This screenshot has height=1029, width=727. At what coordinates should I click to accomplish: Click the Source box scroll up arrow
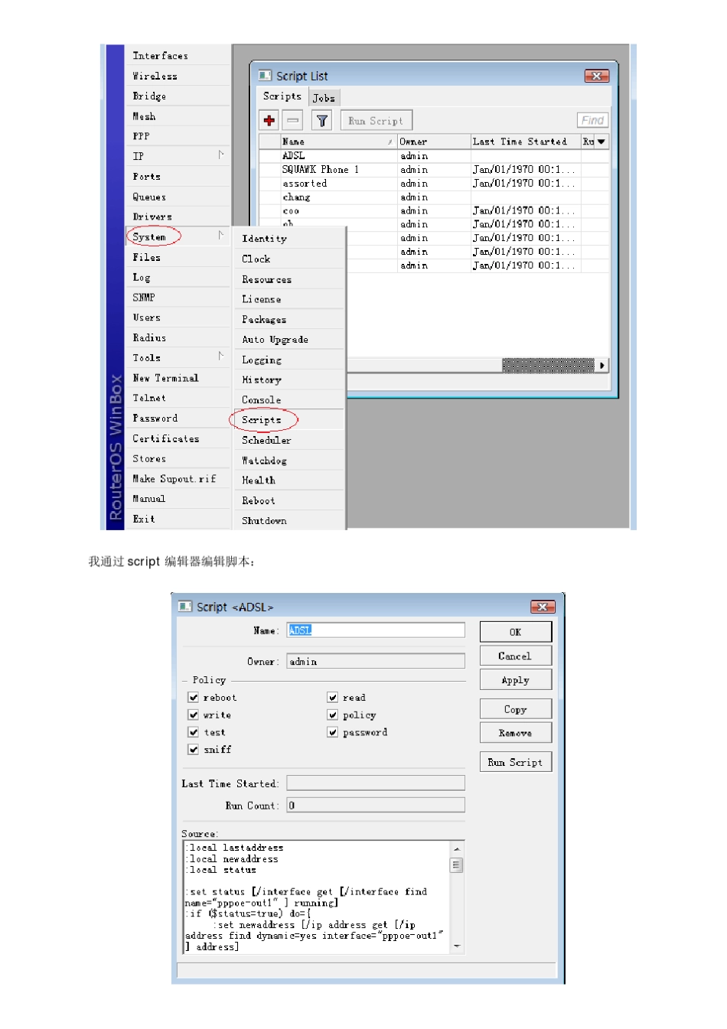click(457, 848)
